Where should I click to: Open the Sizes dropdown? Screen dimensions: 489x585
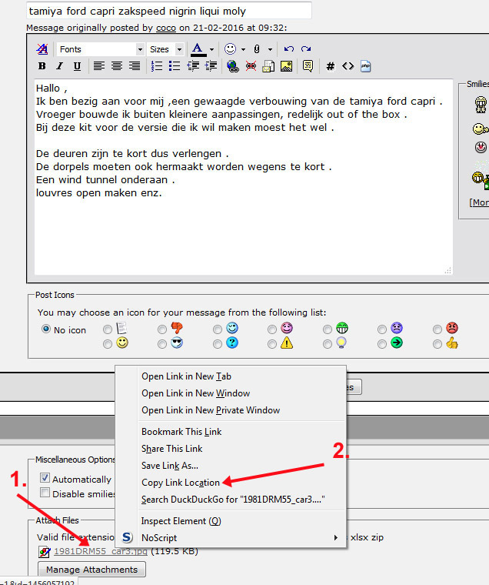[165, 48]
